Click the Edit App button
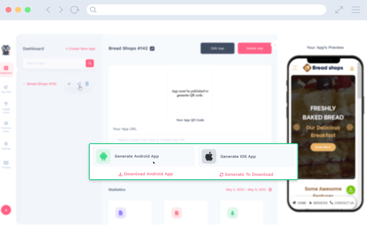The width and height of the screenshot is (367, 225). (217, 48)
